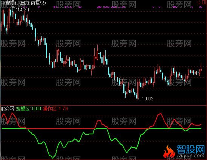Image resolution: width=207 pixels, height=160 pixels.
Task: Click the 操作区: 1.76 indicator label
Action: [x=55, y=109]
